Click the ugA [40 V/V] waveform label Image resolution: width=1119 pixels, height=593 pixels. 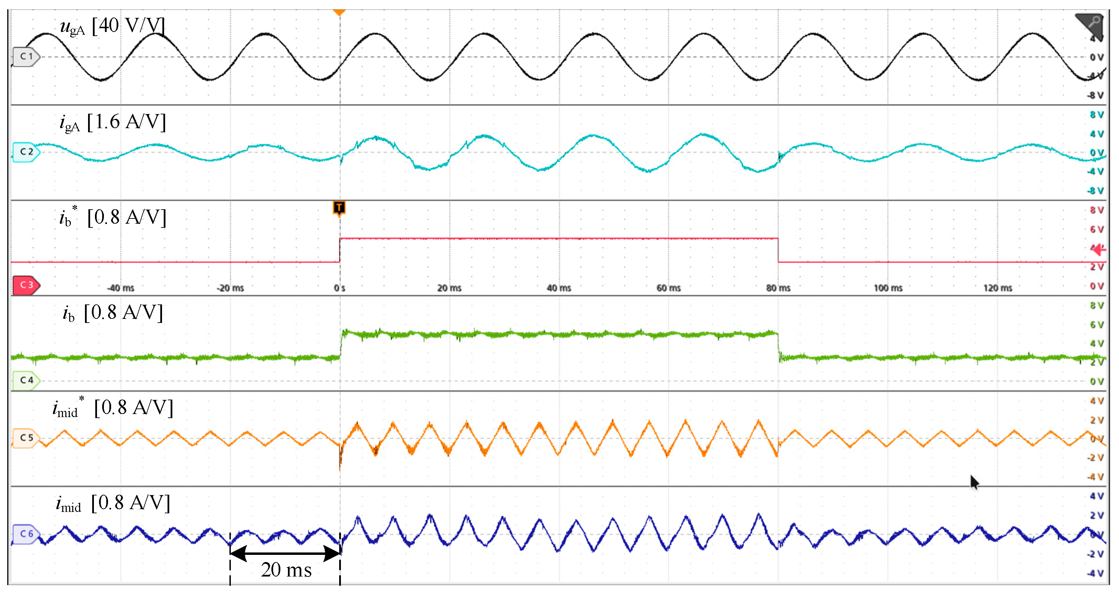click(112, 26)
